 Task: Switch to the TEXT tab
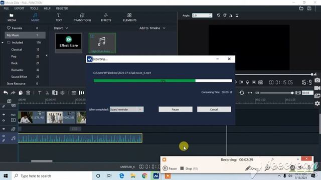pyautogui.click(x=59, y=17)
